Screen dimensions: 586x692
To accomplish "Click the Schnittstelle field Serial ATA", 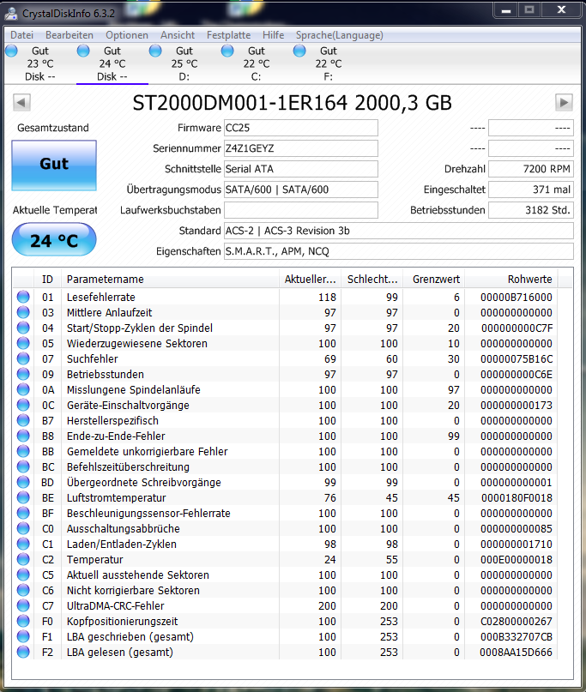I will [x=301, y=169].
